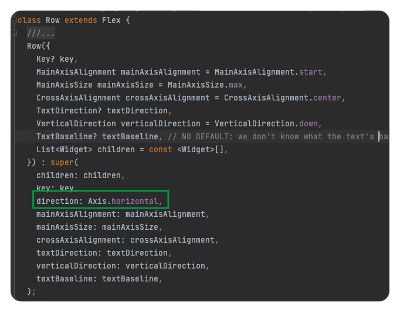Screen dimensions: 400x312
Task: Click 'TextDirection? textDirection,' line
Action: click(104, 111)
